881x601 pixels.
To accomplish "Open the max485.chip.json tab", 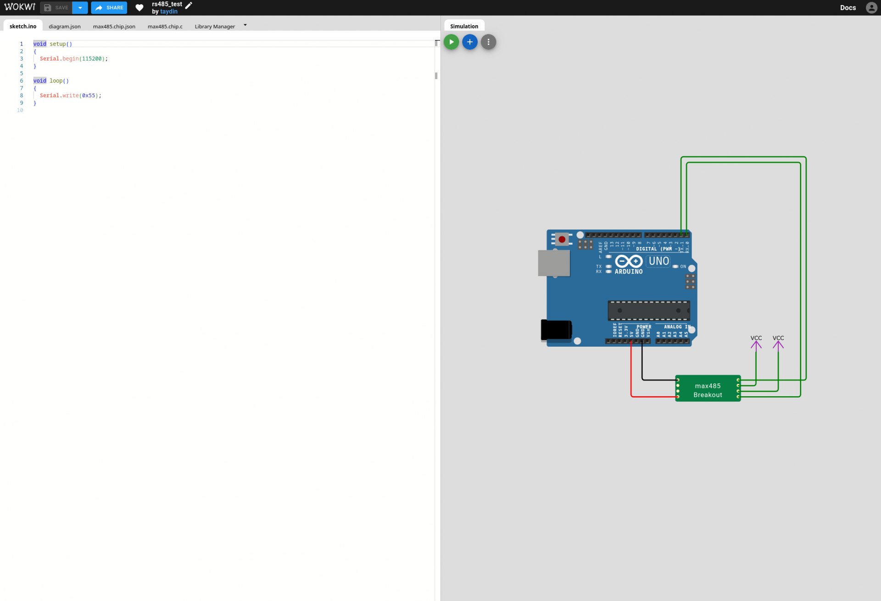I will pos(114,26).
